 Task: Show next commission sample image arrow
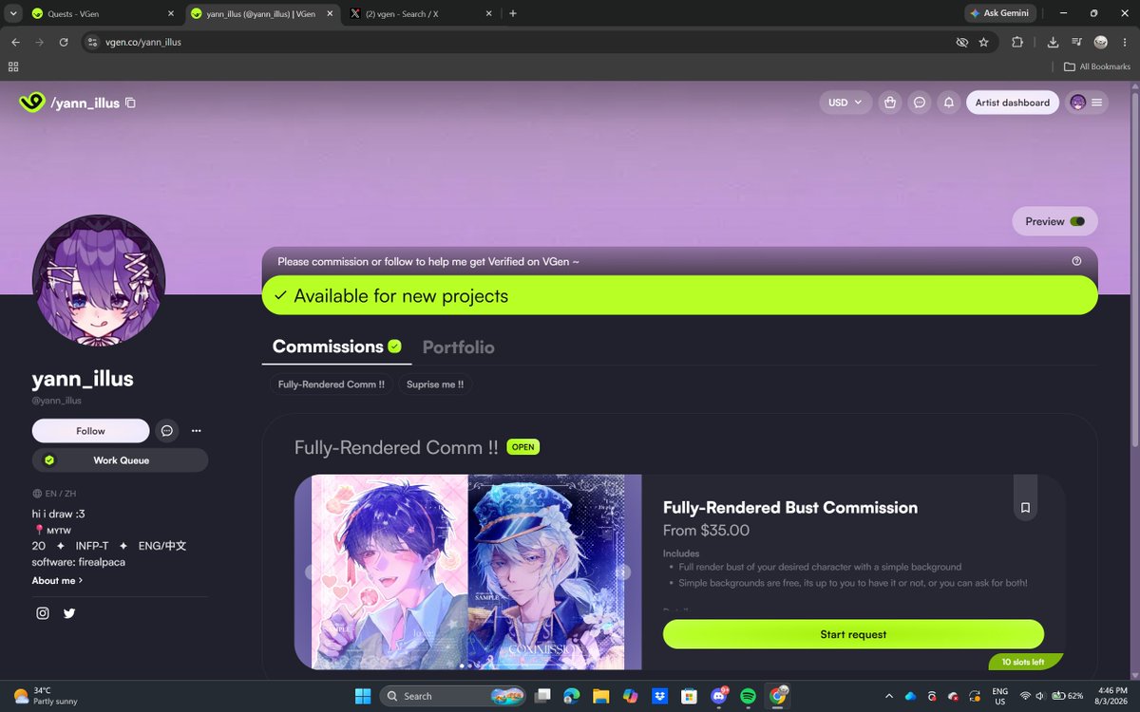pyautogui.click(x=623, y=572)
